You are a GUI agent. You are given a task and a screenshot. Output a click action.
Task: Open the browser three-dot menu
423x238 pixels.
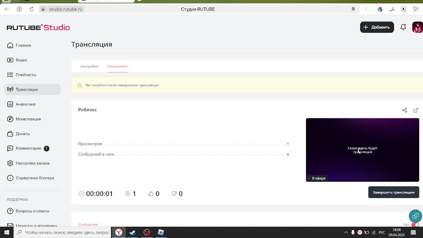click(x=365, y=9)
